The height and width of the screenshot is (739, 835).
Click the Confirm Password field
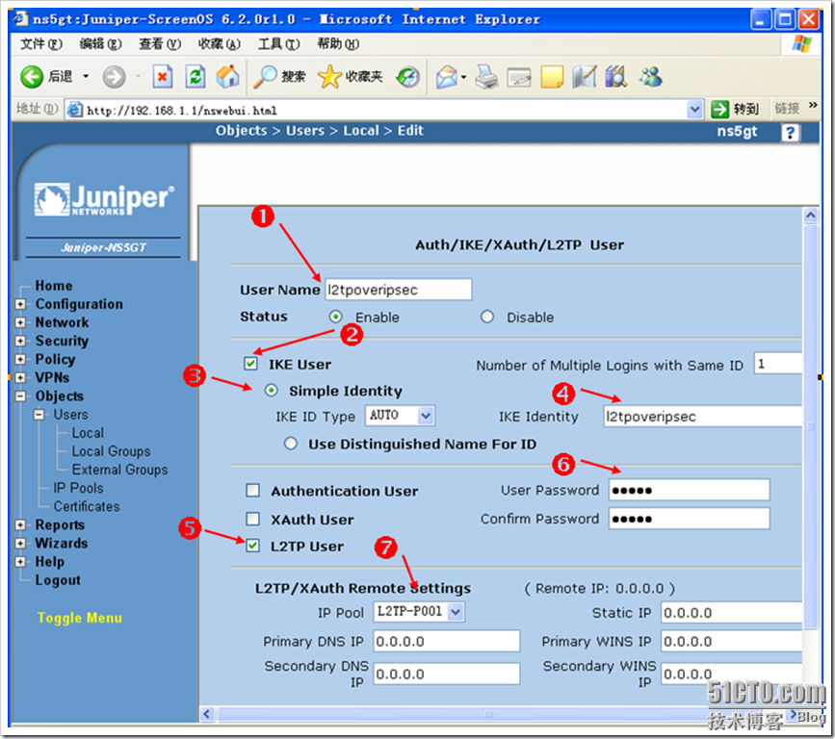coord(689,519)
